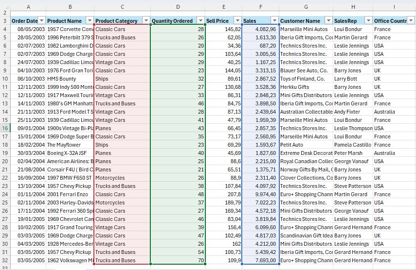Open the SalesRep filter dropdown
This screenshot has height=270, width=416.
[368, 21]
